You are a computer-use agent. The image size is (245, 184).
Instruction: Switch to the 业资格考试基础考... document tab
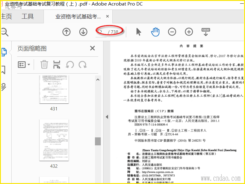(x=78, y=17)
